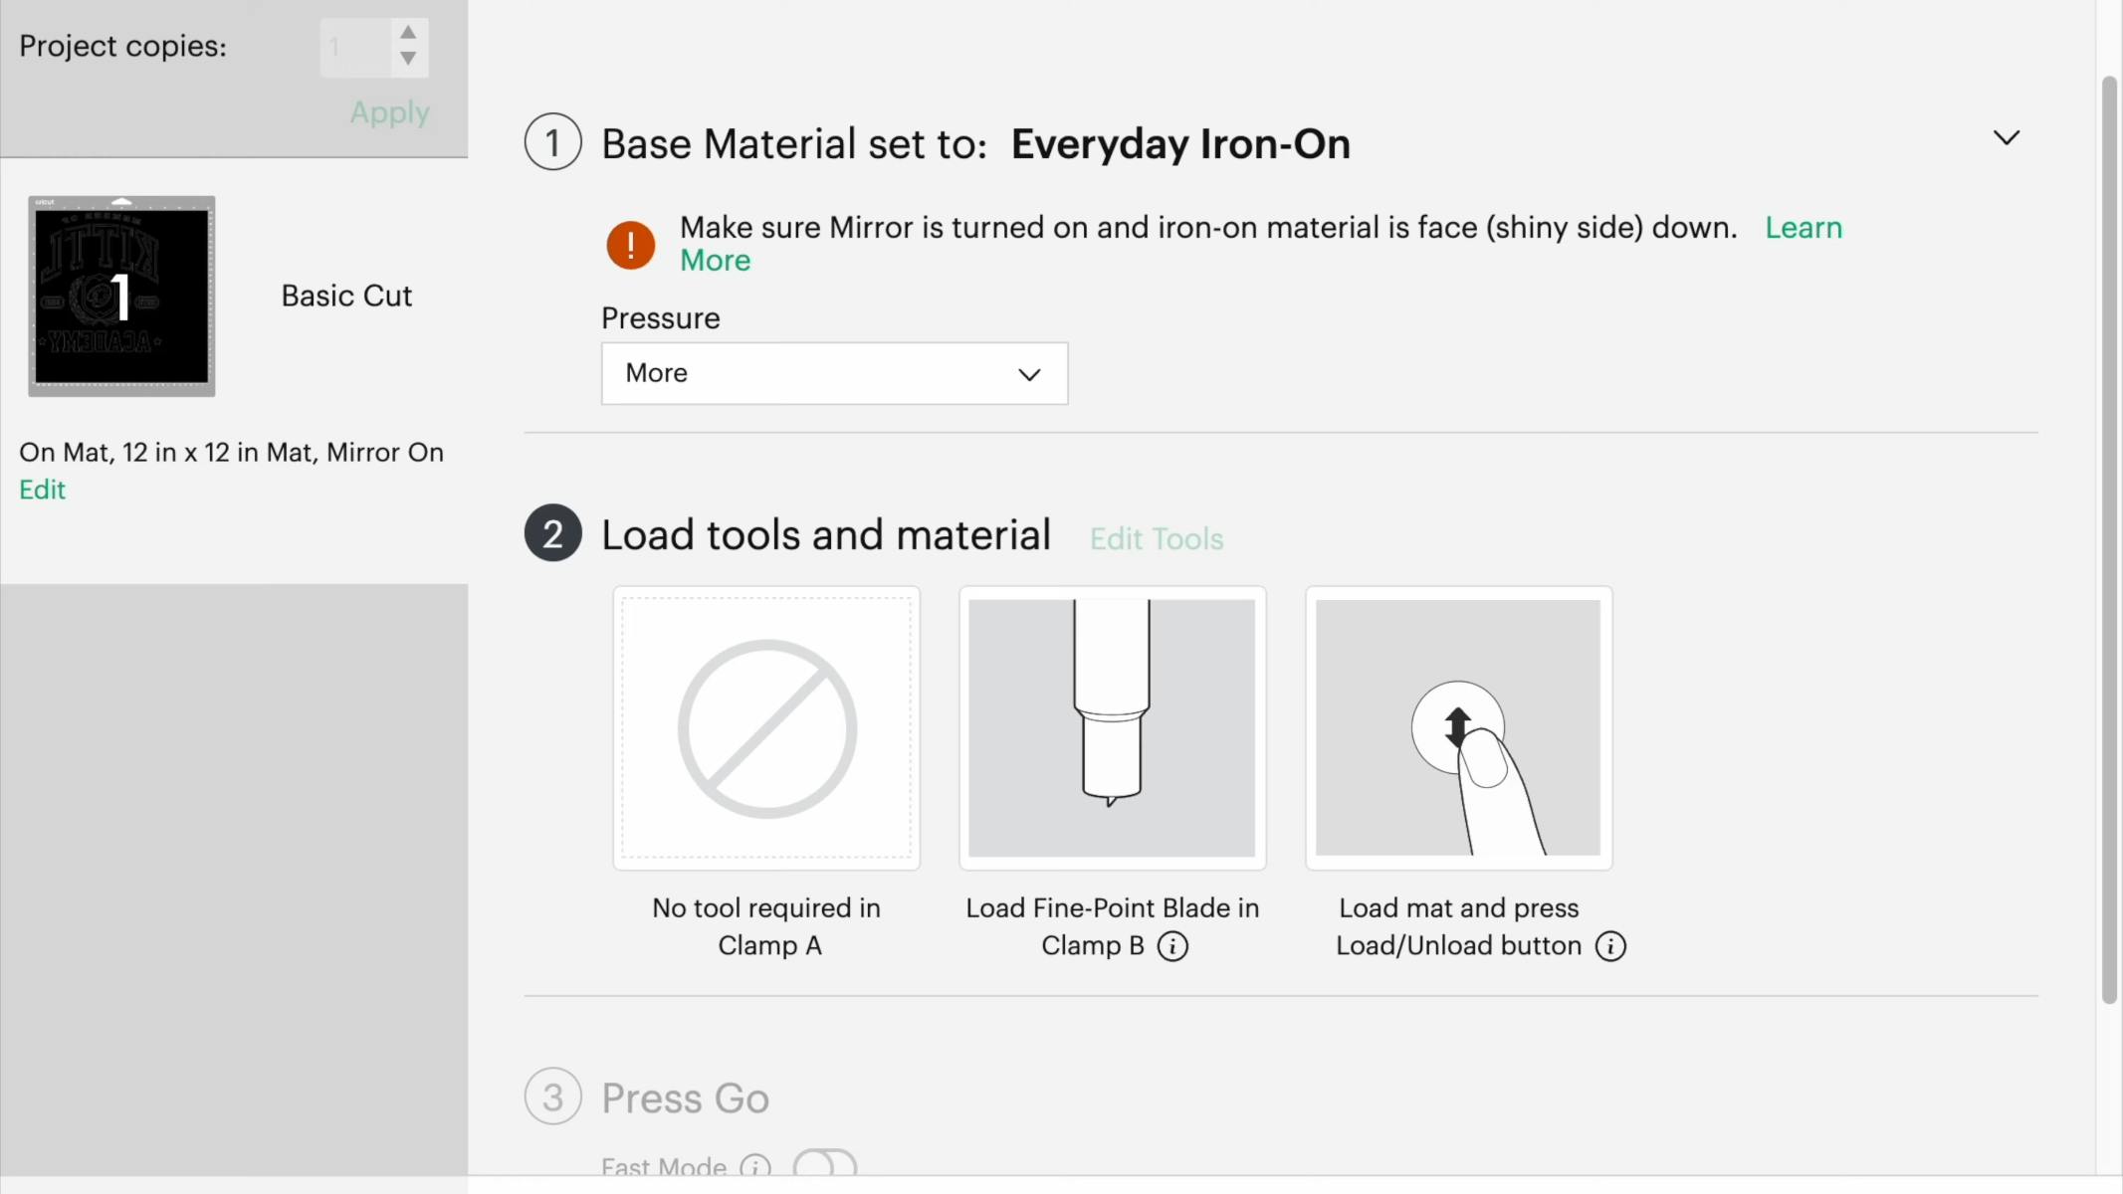Open the Learn More link
The height and width of the screenshot is (1194, 2123).
coord(1803,228)
